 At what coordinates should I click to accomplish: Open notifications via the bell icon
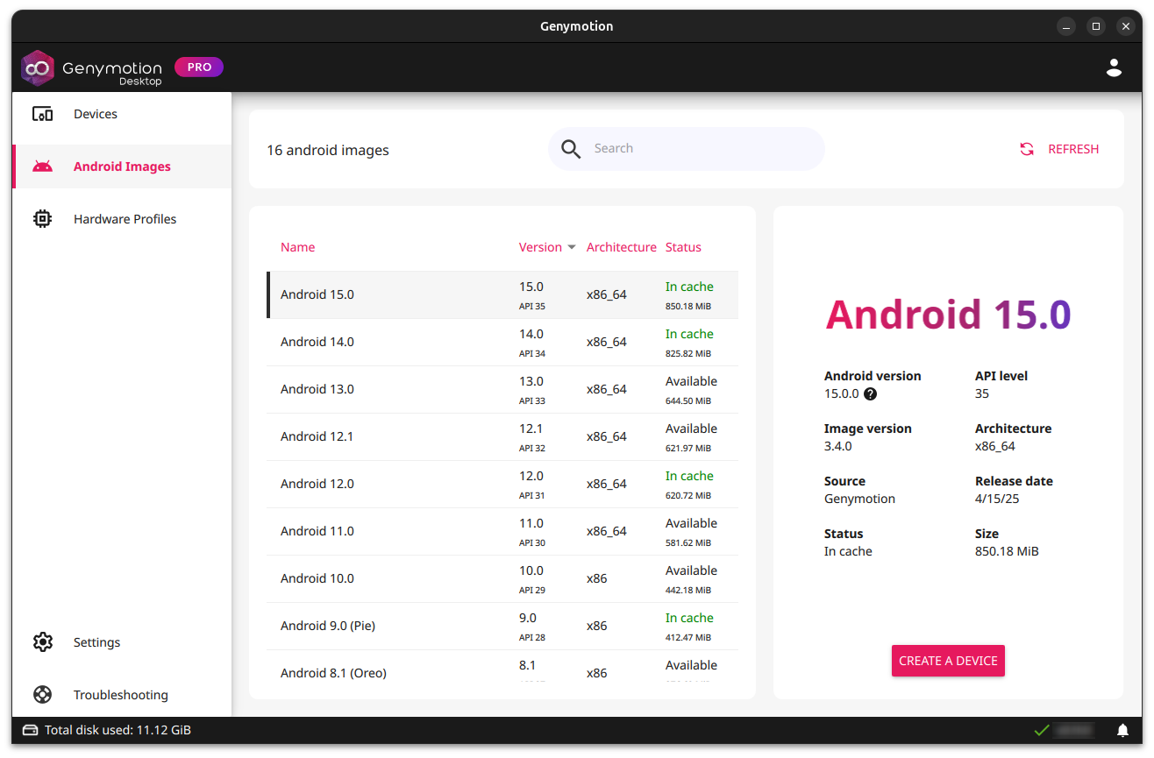click(1122, 729)
